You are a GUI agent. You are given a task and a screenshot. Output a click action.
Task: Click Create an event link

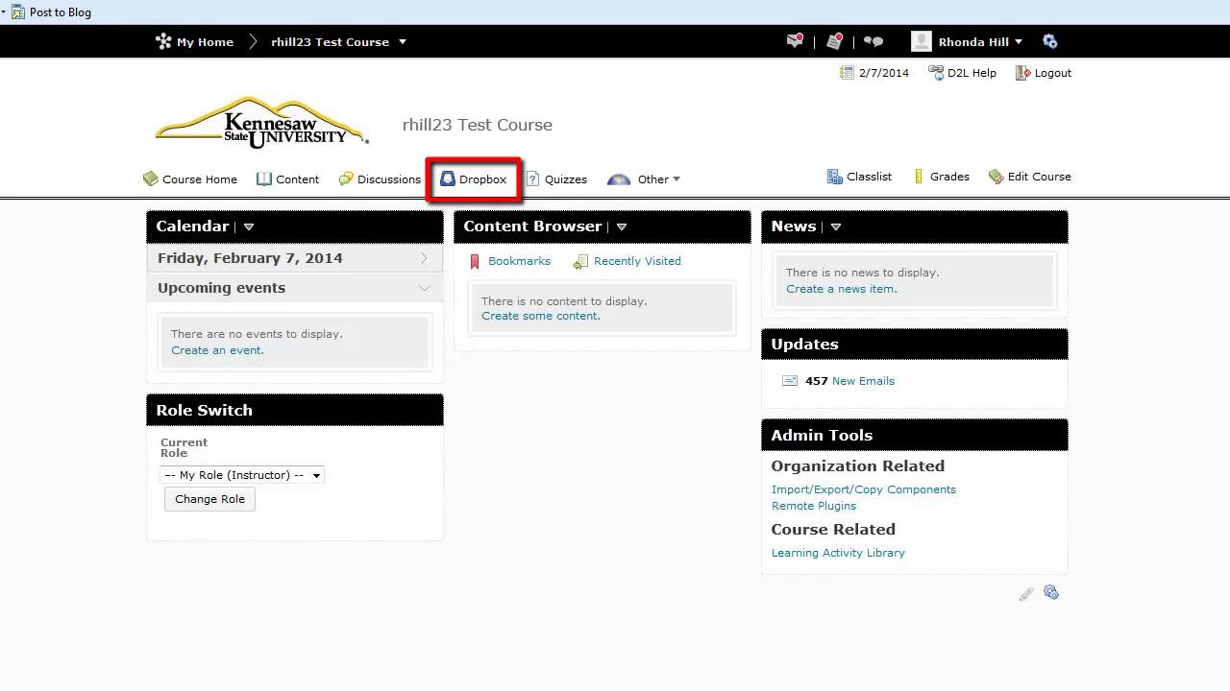(x=217, y=350)
